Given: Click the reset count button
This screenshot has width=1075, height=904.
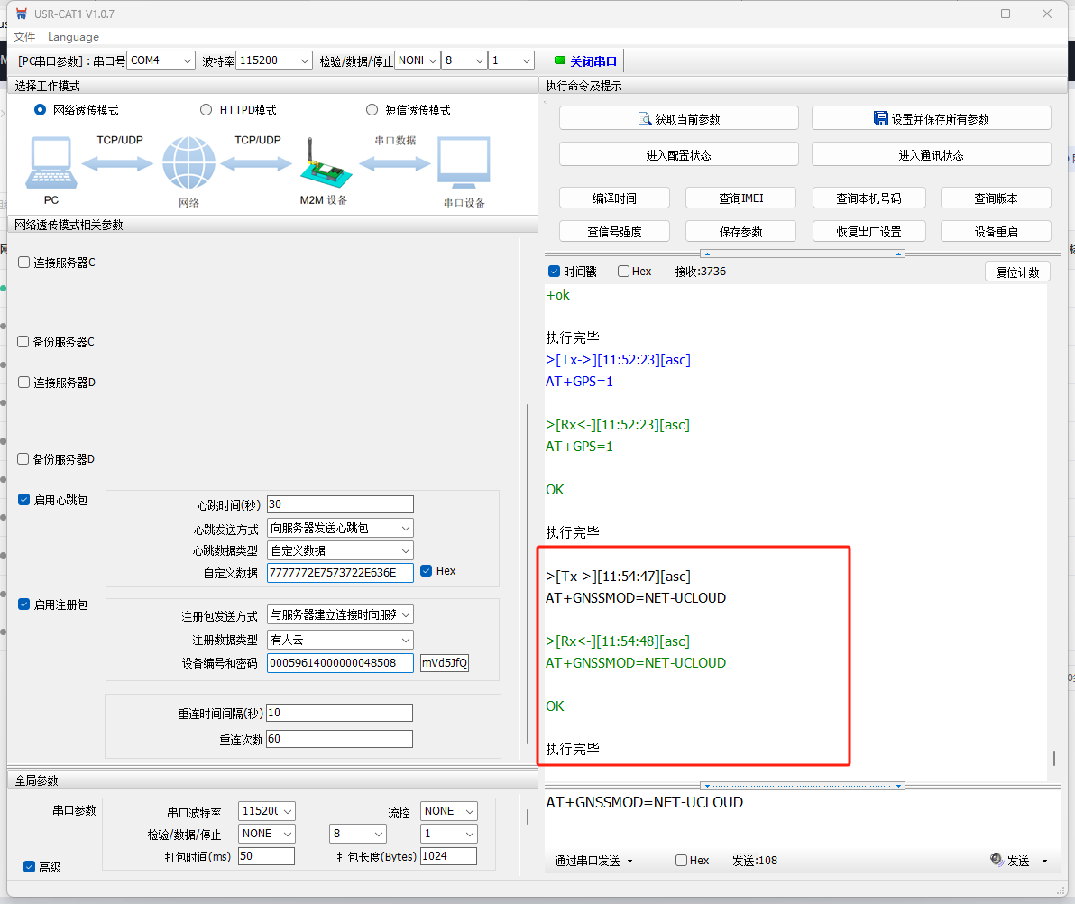Looking at the screenshot, I should (1017, 272).
